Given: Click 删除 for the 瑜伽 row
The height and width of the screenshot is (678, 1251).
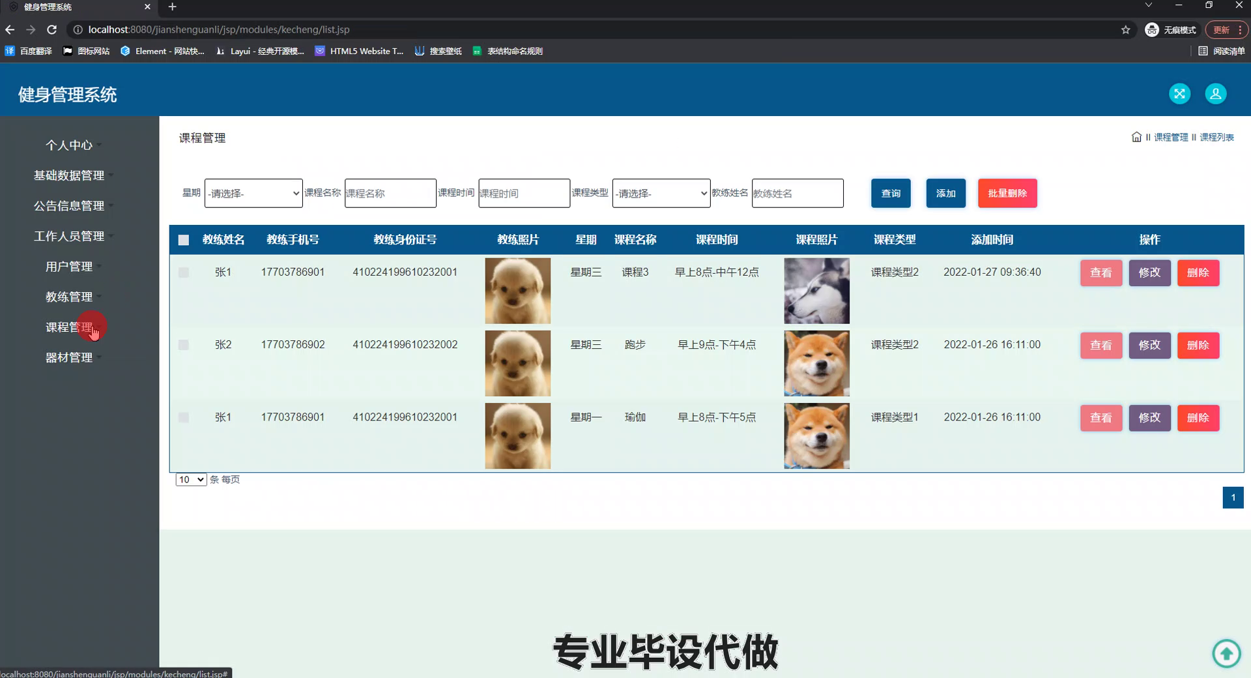Looking at the screenshot, I should point(1198,417).
